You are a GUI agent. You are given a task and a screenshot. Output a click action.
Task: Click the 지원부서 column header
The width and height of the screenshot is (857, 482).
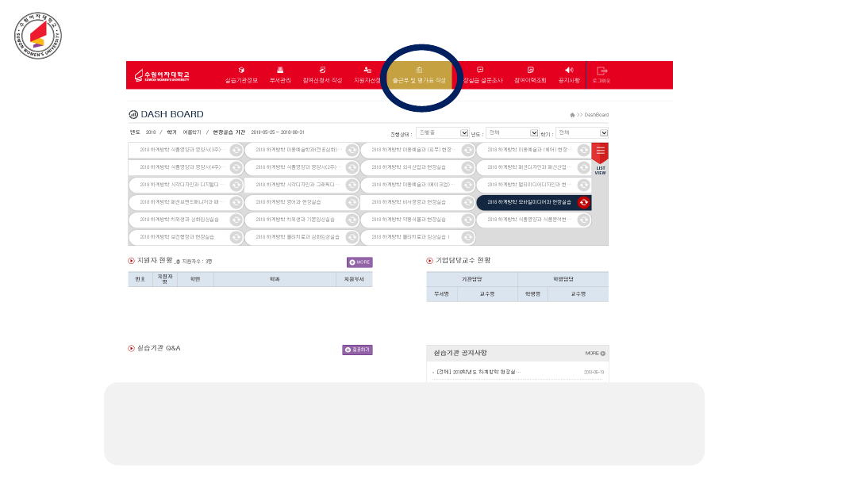pyautogui.click(x=354, y=279)
